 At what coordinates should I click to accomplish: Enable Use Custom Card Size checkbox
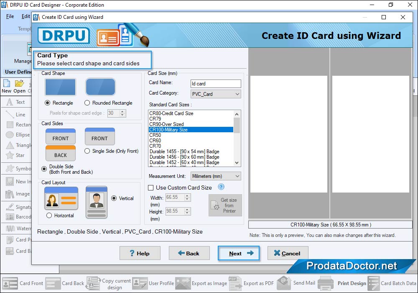pyautogui.click(x=150, y=188)
